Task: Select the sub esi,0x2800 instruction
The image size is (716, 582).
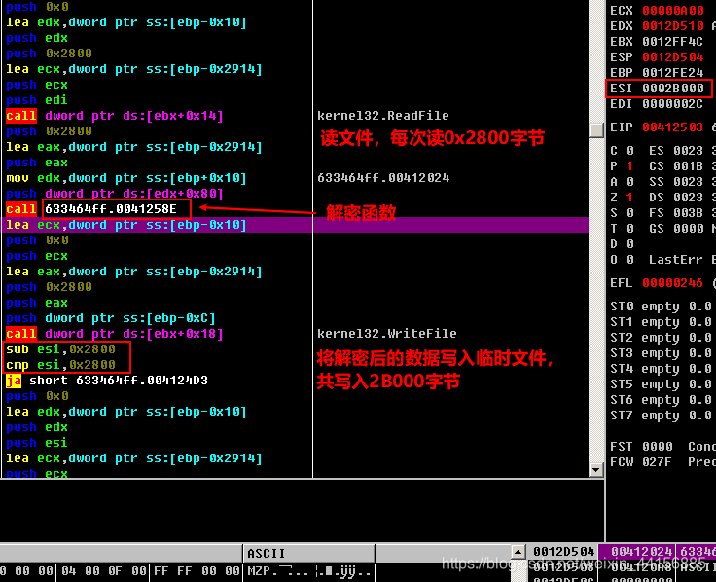Action: pos(60,349)
